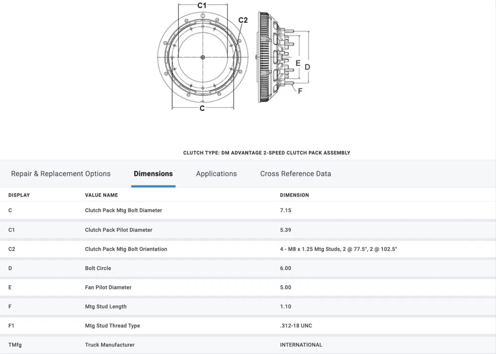Open the Repair & Replacement Options tab

point(61,174)
